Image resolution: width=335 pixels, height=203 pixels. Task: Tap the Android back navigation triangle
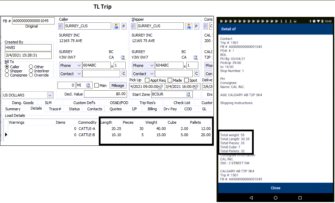click(x=251, y=198)
